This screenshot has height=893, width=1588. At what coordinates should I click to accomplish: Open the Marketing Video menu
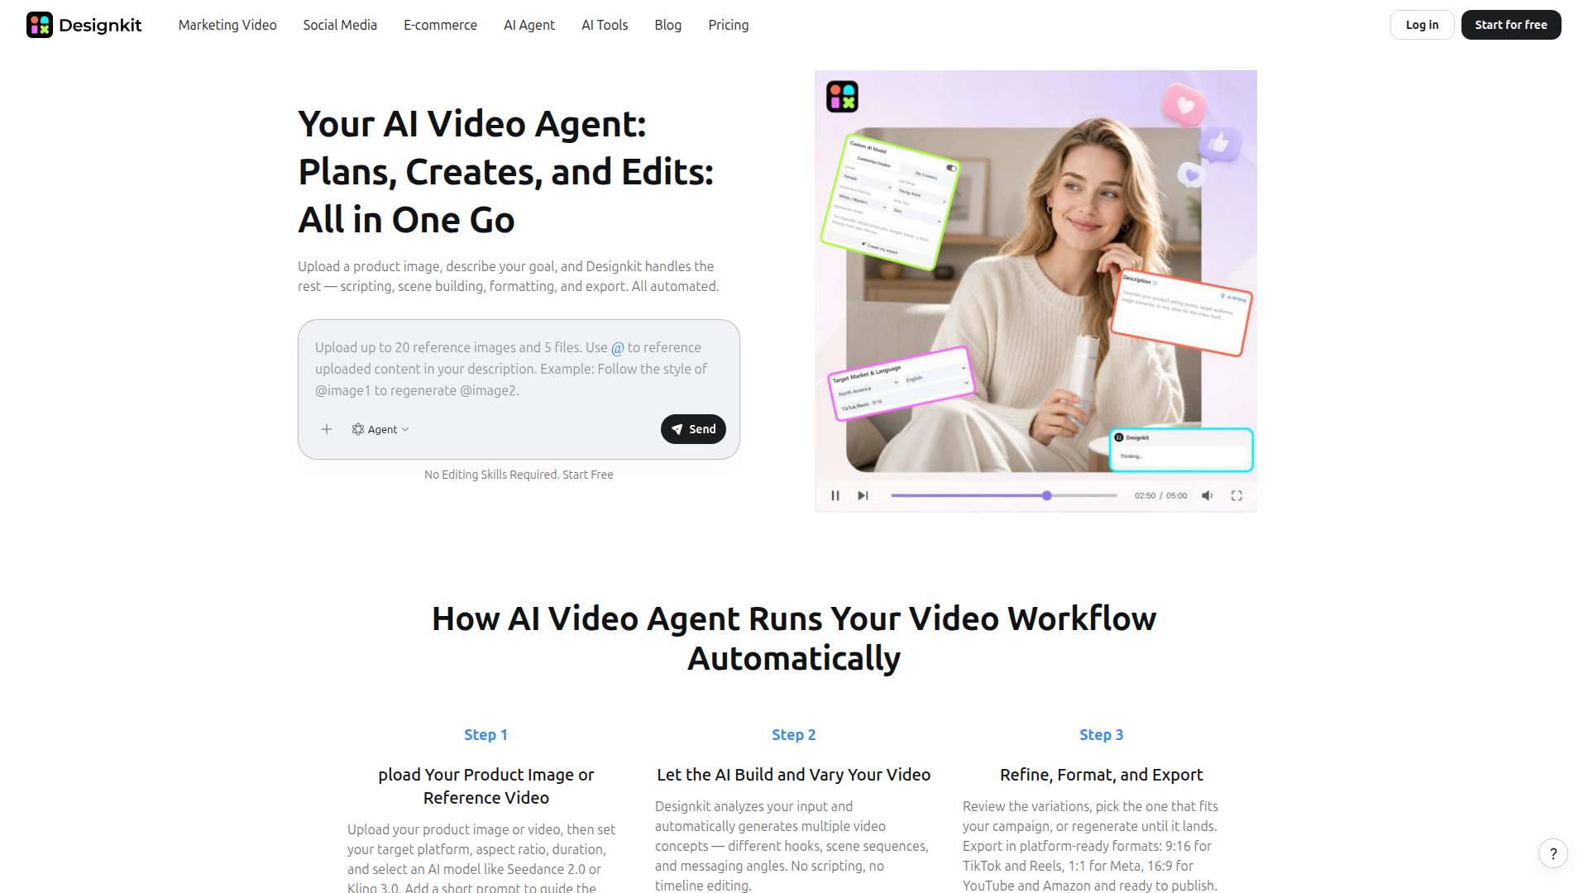point(227,25)
